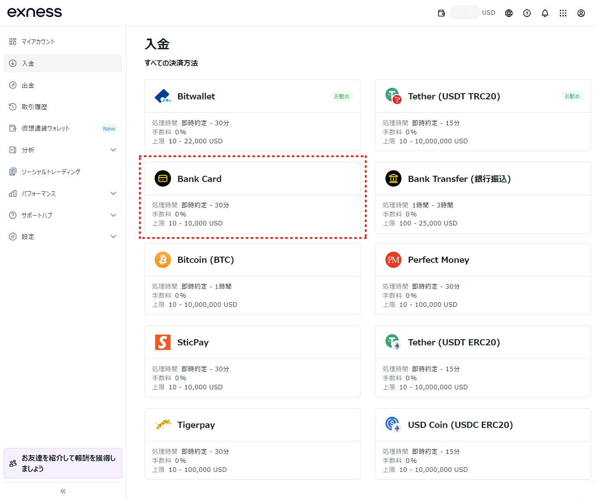The height and width of the screenshot is (501, 598).
Task: Click the New badge on wallet item
Action: (109, 129)
